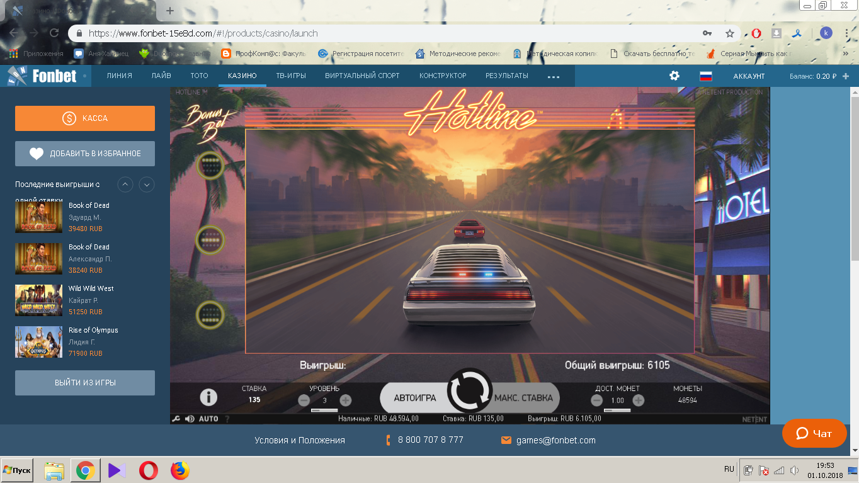Reload the page in Chrome
The image size is (859, 483).
click(54, 33)
